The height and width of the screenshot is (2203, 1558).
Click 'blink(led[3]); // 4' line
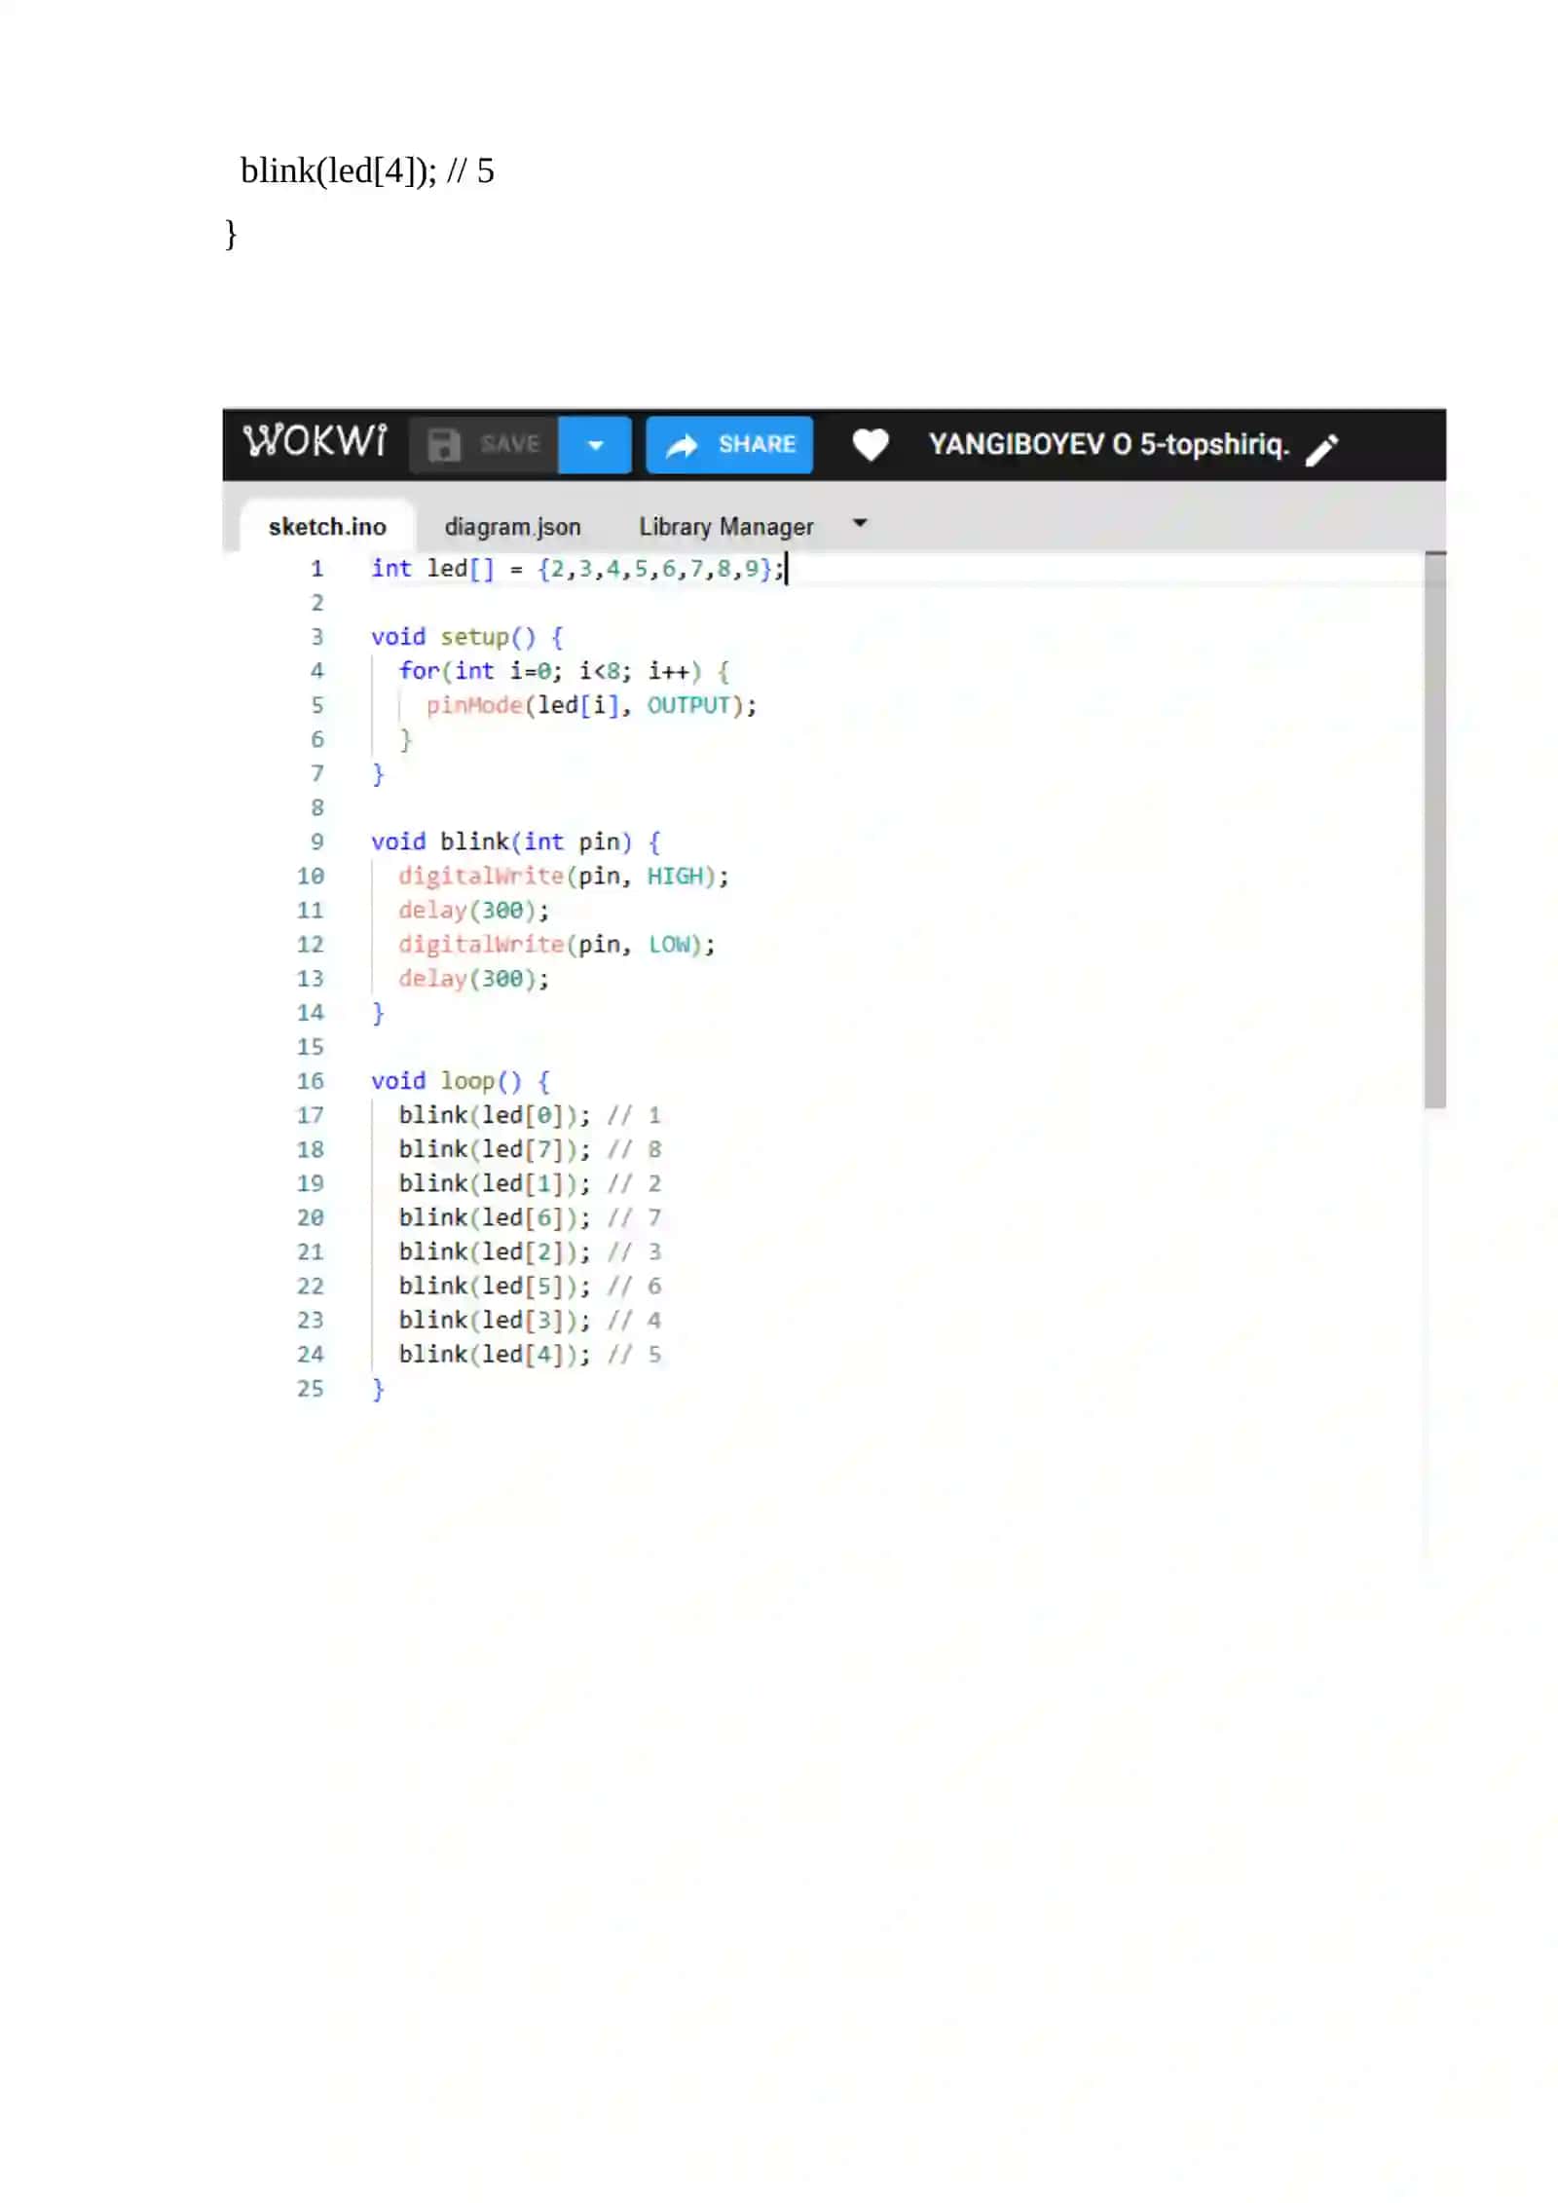coord(530,1320)
